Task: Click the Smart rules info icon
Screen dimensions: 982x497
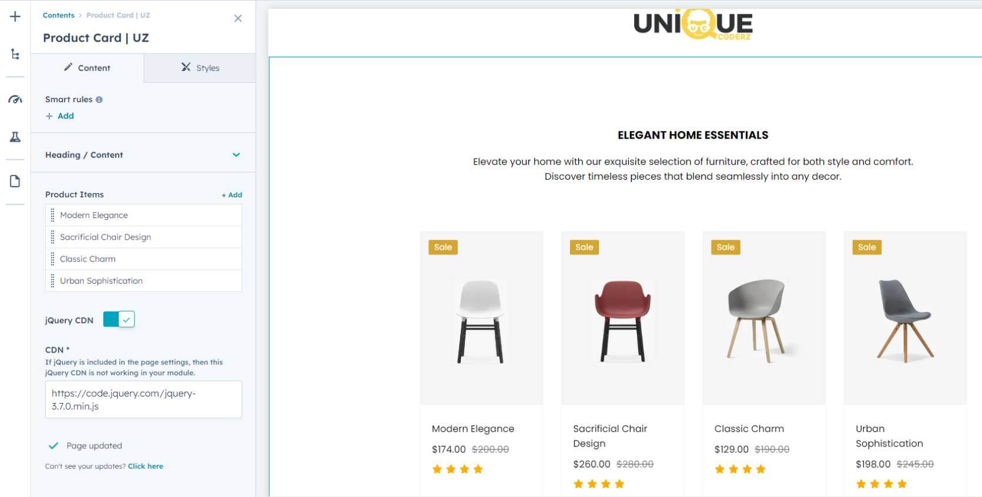Action: click(x=99, y=100)
